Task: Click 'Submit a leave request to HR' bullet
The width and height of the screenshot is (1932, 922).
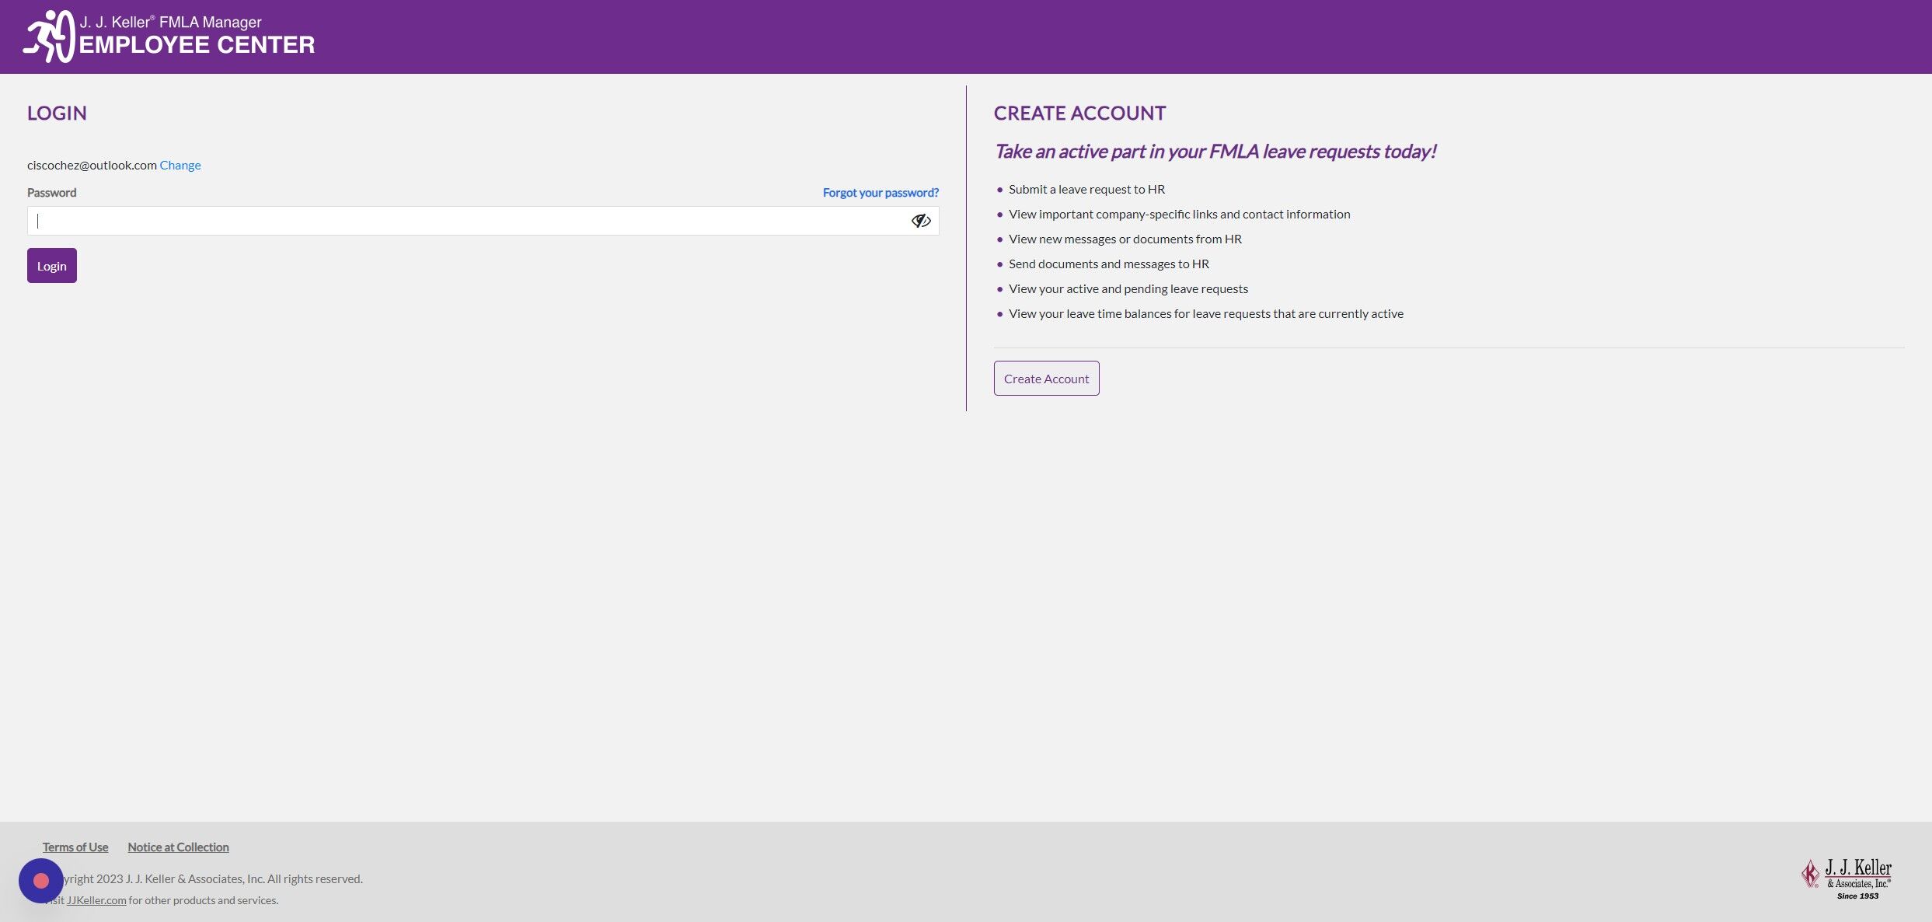Action: pos(1086,189)
